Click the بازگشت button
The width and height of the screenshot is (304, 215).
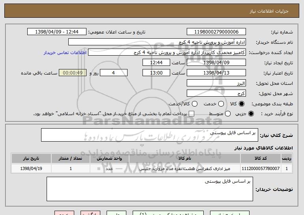click(90, 213)
